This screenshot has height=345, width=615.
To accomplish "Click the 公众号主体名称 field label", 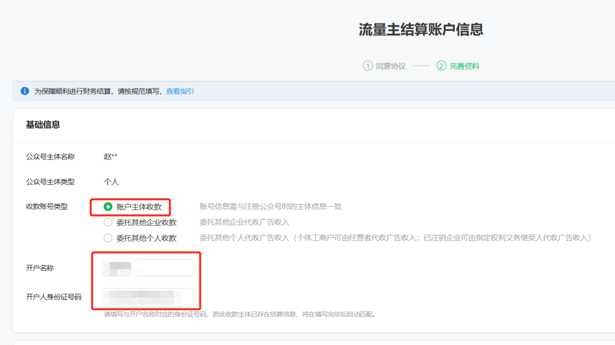I will click(50, 157).
